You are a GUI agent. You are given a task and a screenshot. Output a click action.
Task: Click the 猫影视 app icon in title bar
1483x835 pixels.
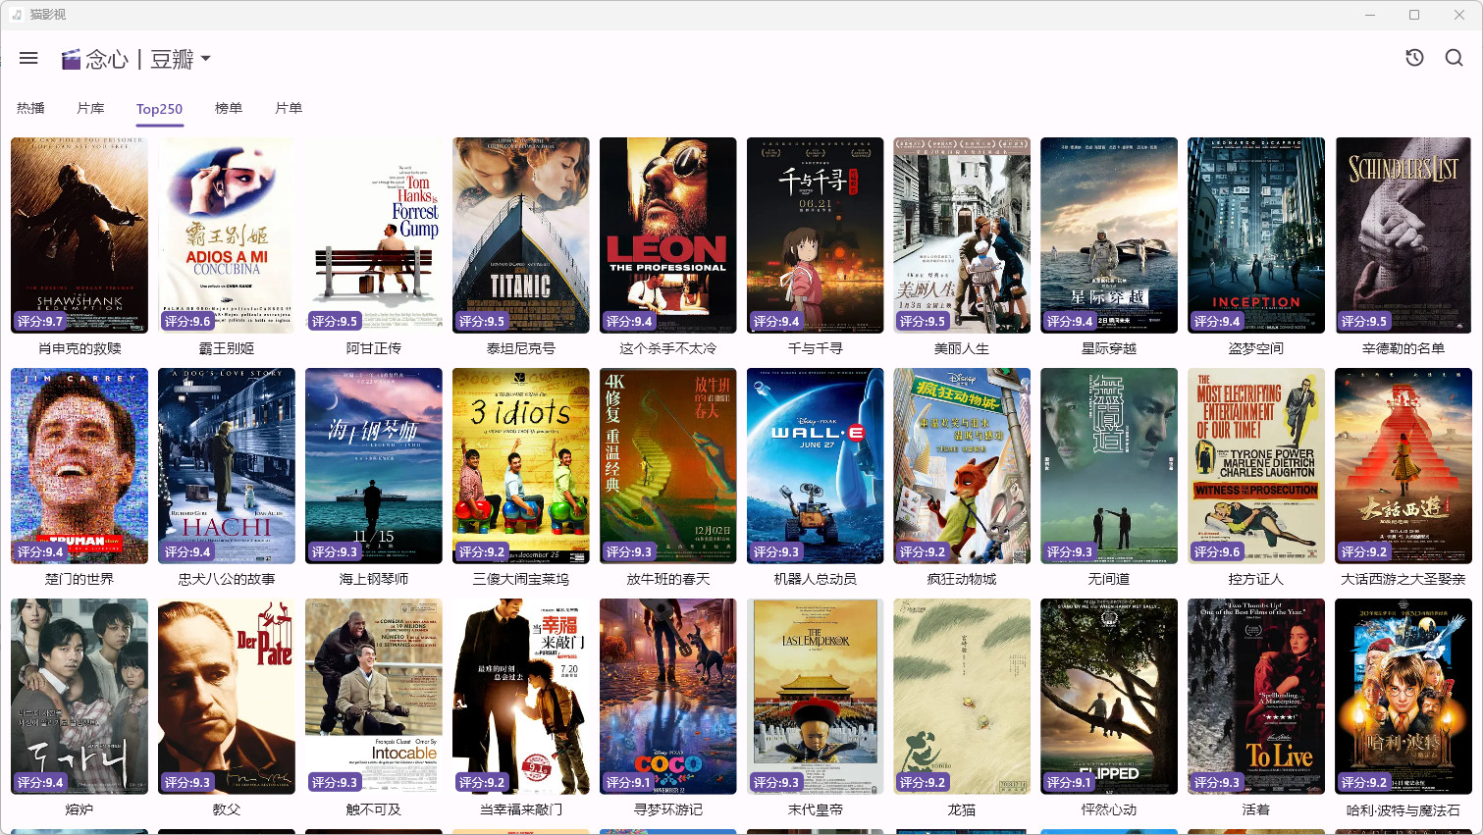pos(17,15)
